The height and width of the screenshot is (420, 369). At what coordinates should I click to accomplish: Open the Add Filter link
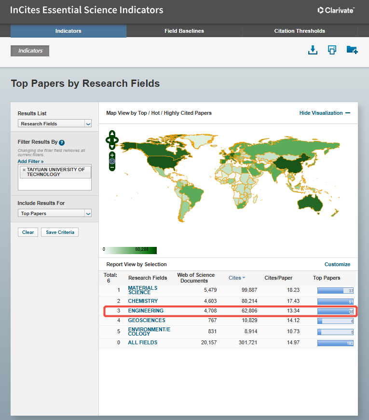(30, 162)
